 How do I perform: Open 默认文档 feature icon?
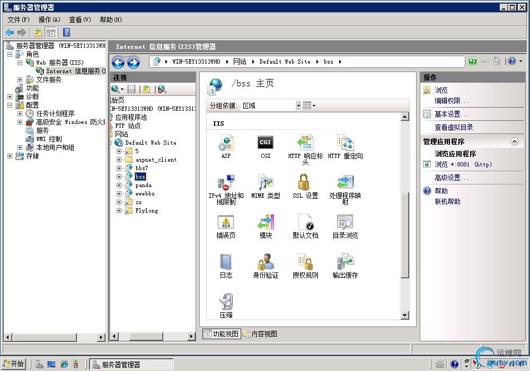pyautogui.click(x=306, y=226)
